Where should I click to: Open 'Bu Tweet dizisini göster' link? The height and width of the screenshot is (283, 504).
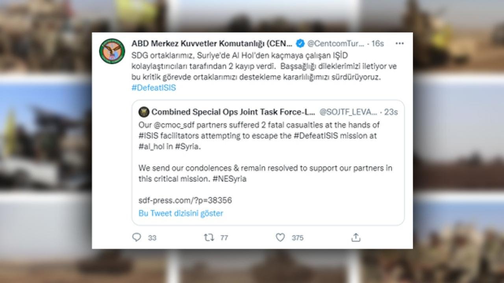click(x=181, y=213)
